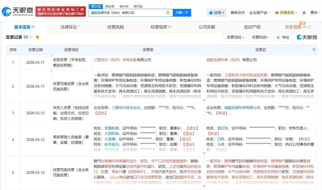Select the 查老板 search tab
The image size is (322, 190).
coord(110,6)
